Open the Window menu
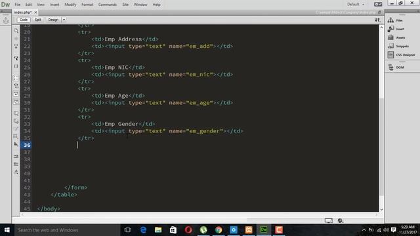420x236 pixels. (140, 5)
